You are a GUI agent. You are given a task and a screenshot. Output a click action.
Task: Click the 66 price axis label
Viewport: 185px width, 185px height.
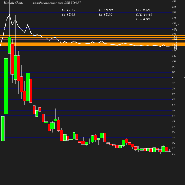(174, 100)
